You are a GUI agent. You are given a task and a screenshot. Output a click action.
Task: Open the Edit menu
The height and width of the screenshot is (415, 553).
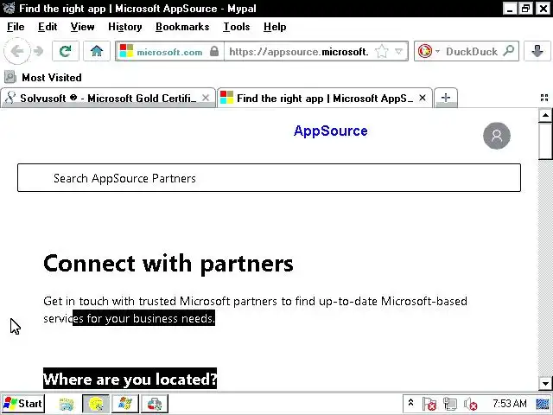(48, 27)
